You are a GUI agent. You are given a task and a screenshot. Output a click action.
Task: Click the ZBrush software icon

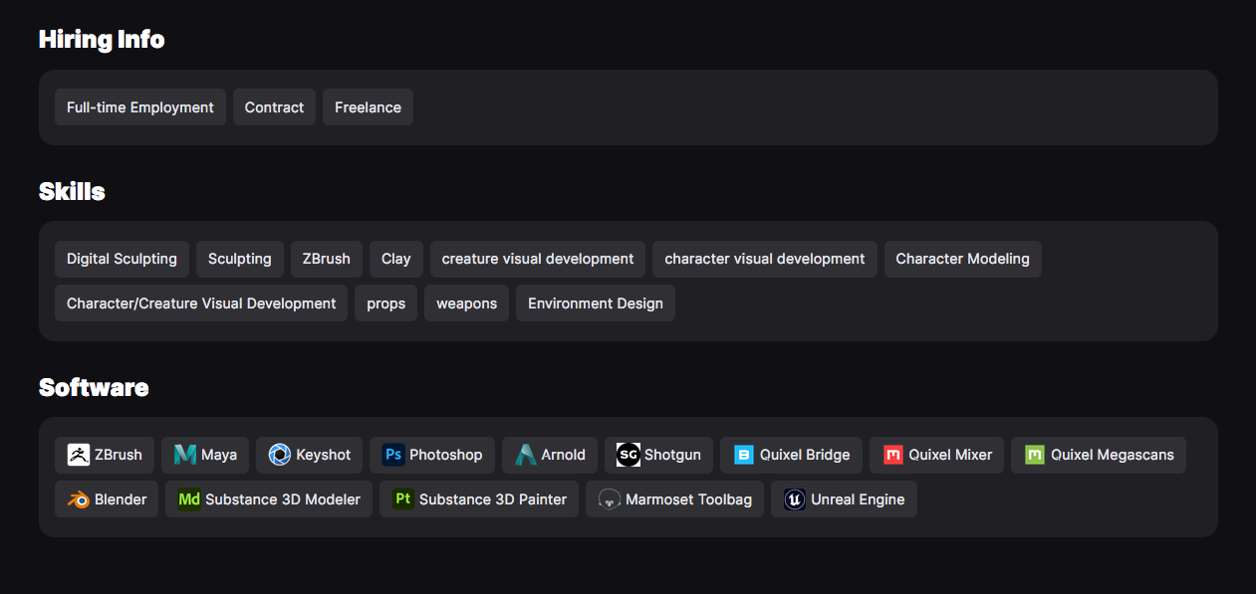click(79, 455)
